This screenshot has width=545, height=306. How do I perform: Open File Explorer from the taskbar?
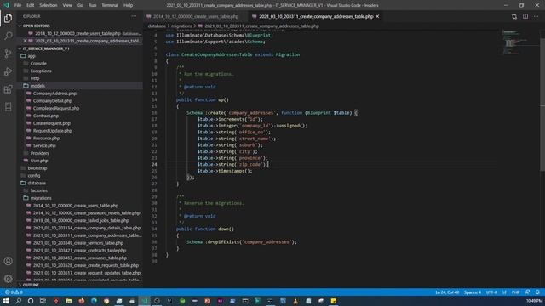tap(69, 301)
